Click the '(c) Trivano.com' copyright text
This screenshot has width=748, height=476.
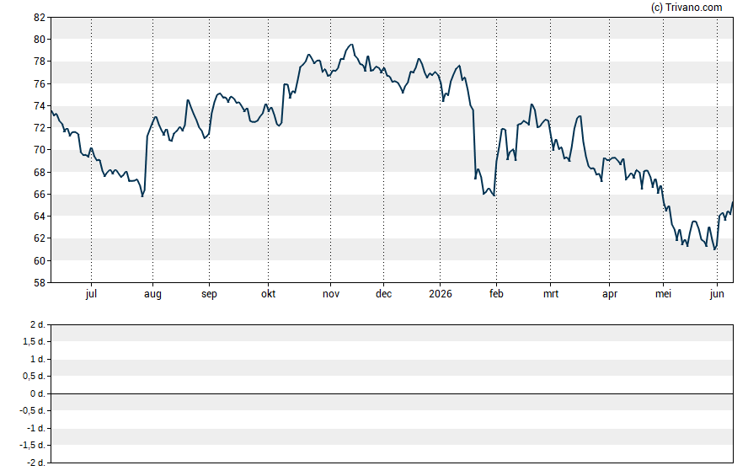(687, 7)
